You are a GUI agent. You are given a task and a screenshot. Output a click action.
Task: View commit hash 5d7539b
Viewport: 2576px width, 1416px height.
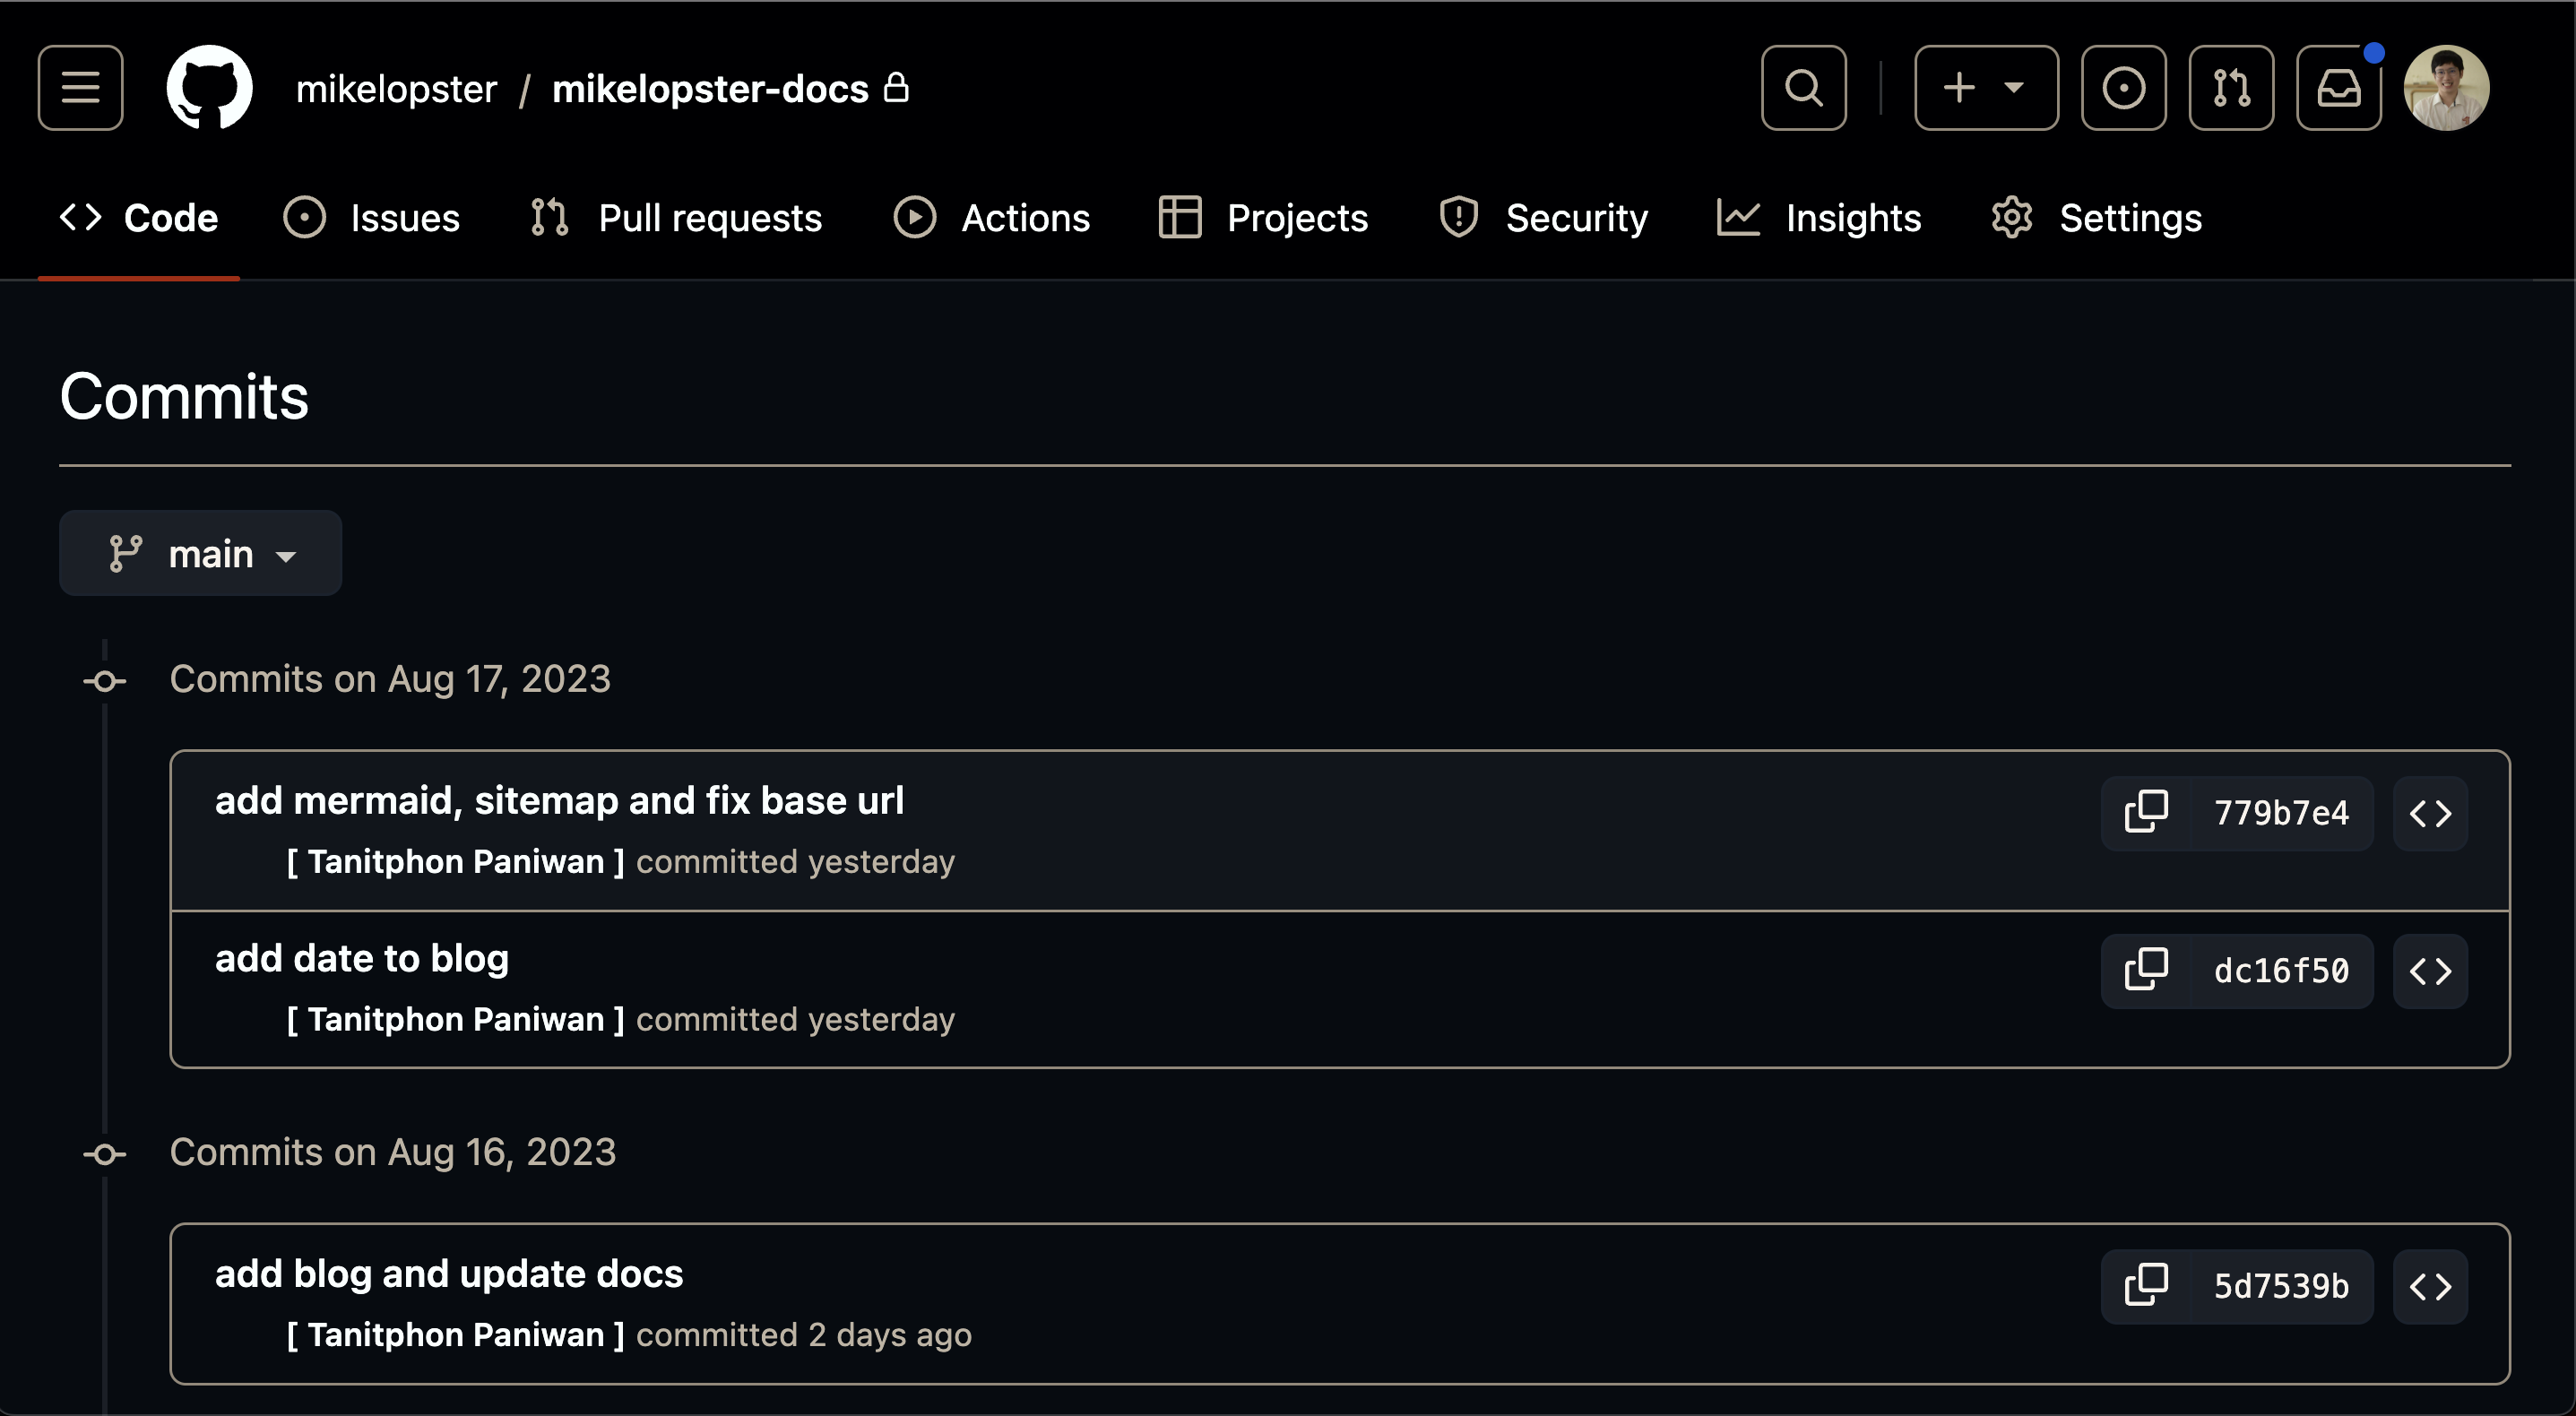2281,1286
